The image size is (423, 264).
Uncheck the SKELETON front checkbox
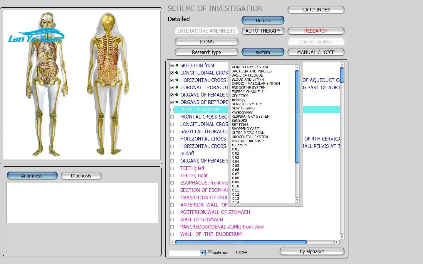tap(172, 65)
